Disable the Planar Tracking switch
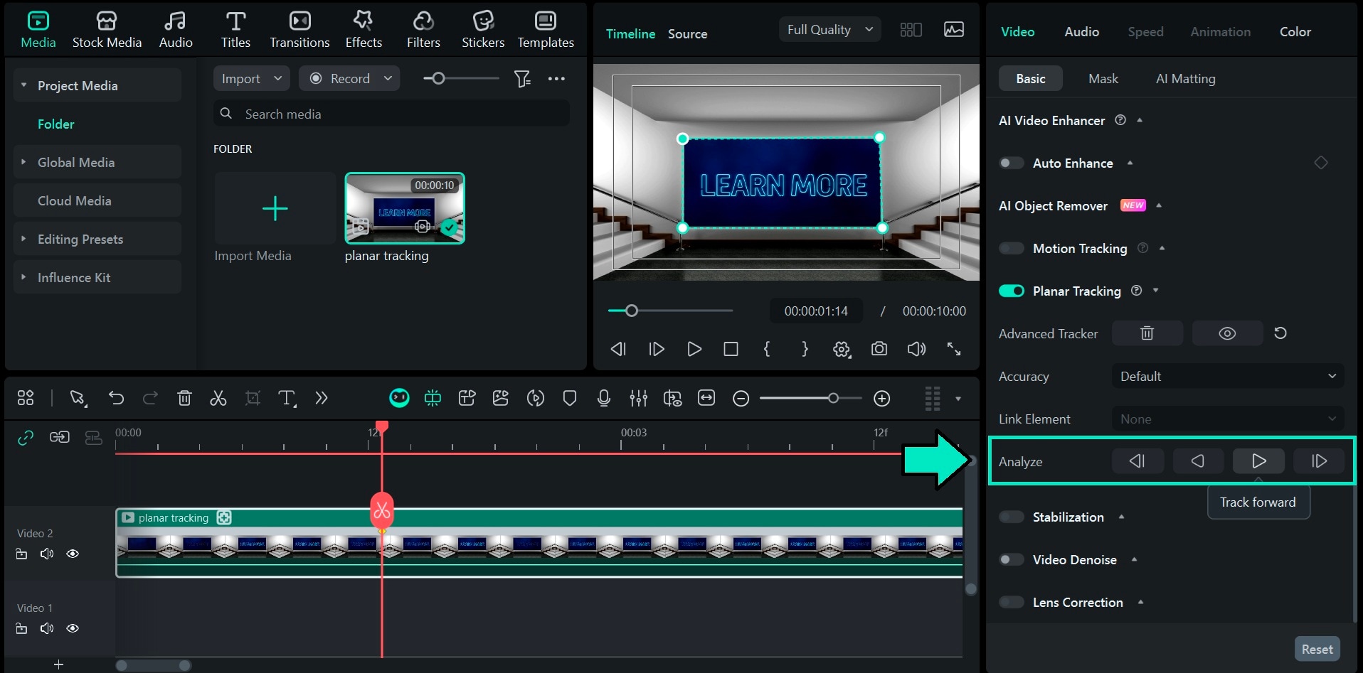This screenshot has width=1363, height=673. (1011, 291)
